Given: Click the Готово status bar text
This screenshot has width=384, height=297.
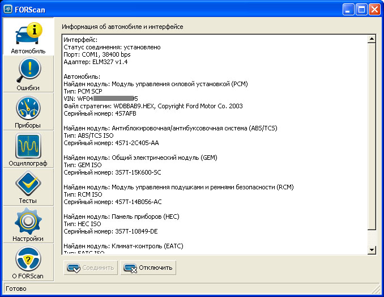Looking at the screenshot, I should [16, 289].
